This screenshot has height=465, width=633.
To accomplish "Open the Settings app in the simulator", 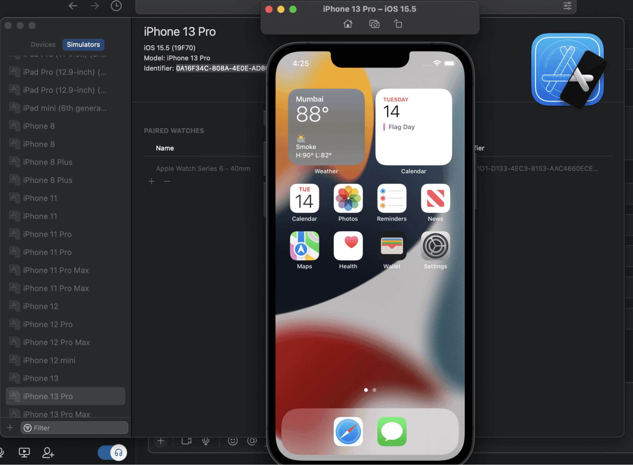I will [x=435, y=246].
